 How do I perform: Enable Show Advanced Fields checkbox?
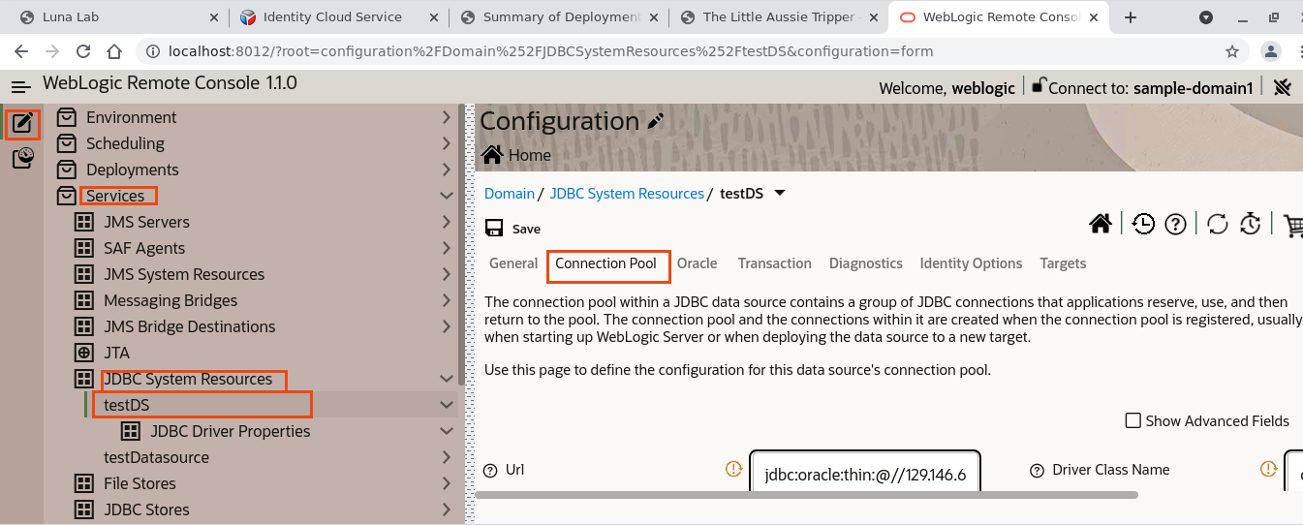tap(1132, 420)
